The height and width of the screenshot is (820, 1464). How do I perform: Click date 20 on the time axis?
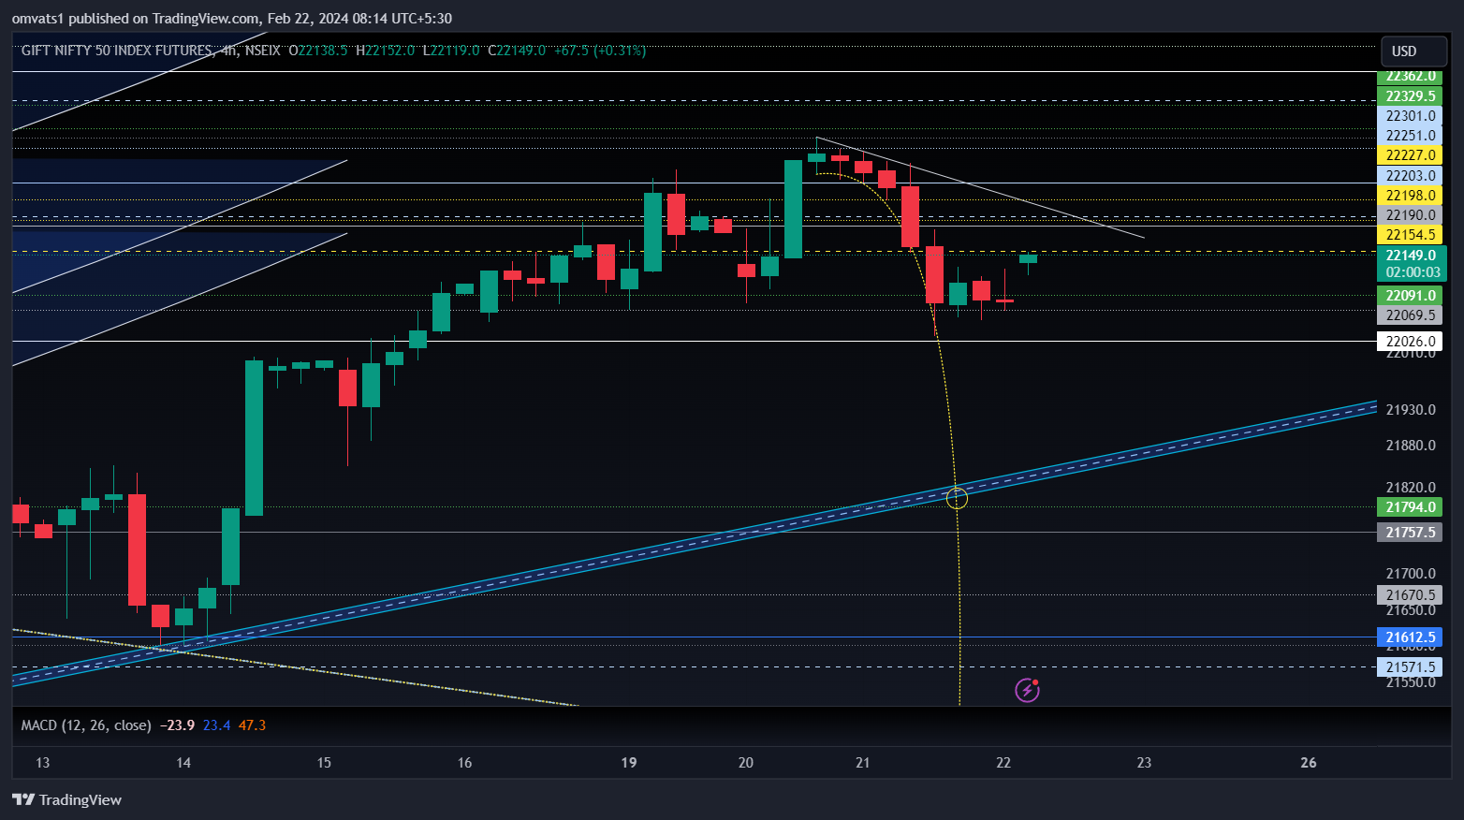tap(746, 763)
